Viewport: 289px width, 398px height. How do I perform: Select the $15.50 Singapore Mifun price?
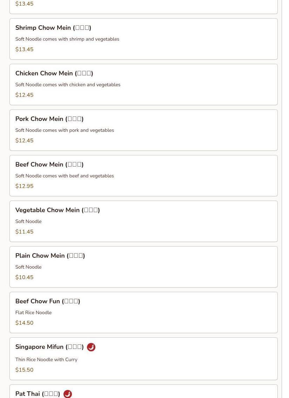[24, 370]
